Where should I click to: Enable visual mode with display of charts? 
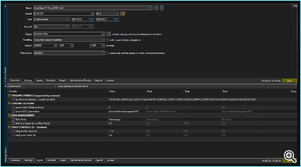point(108,53)
